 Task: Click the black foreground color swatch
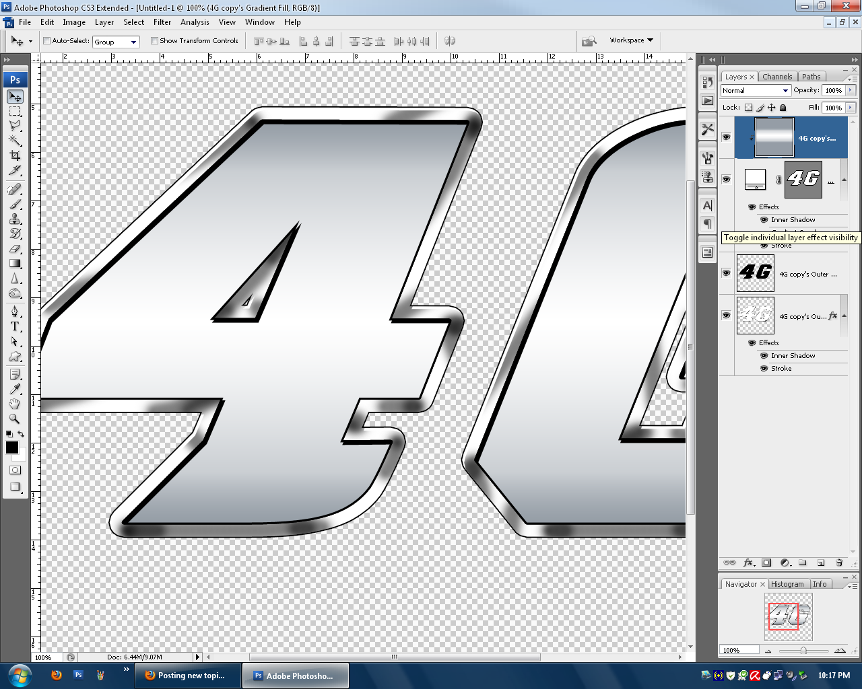[11, 447]
